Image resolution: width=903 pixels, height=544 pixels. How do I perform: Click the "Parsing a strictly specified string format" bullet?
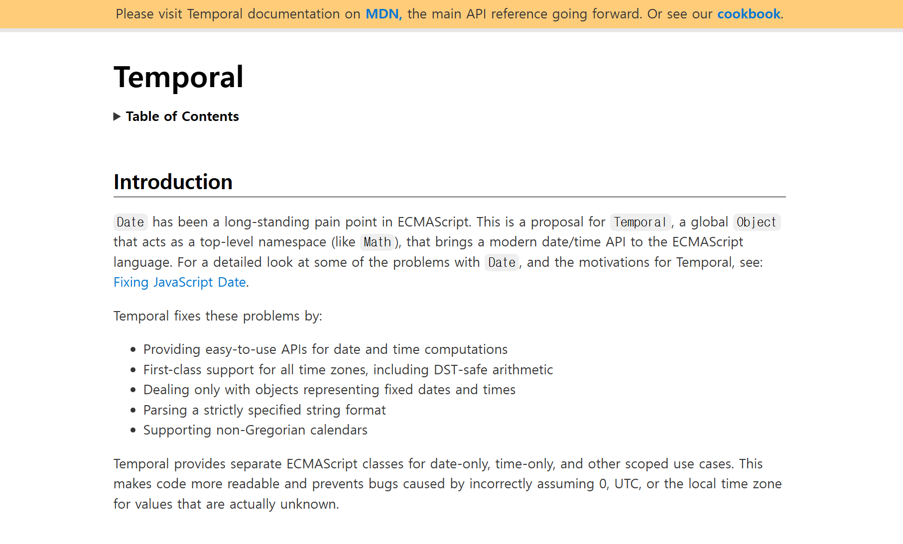click(264, 410)
